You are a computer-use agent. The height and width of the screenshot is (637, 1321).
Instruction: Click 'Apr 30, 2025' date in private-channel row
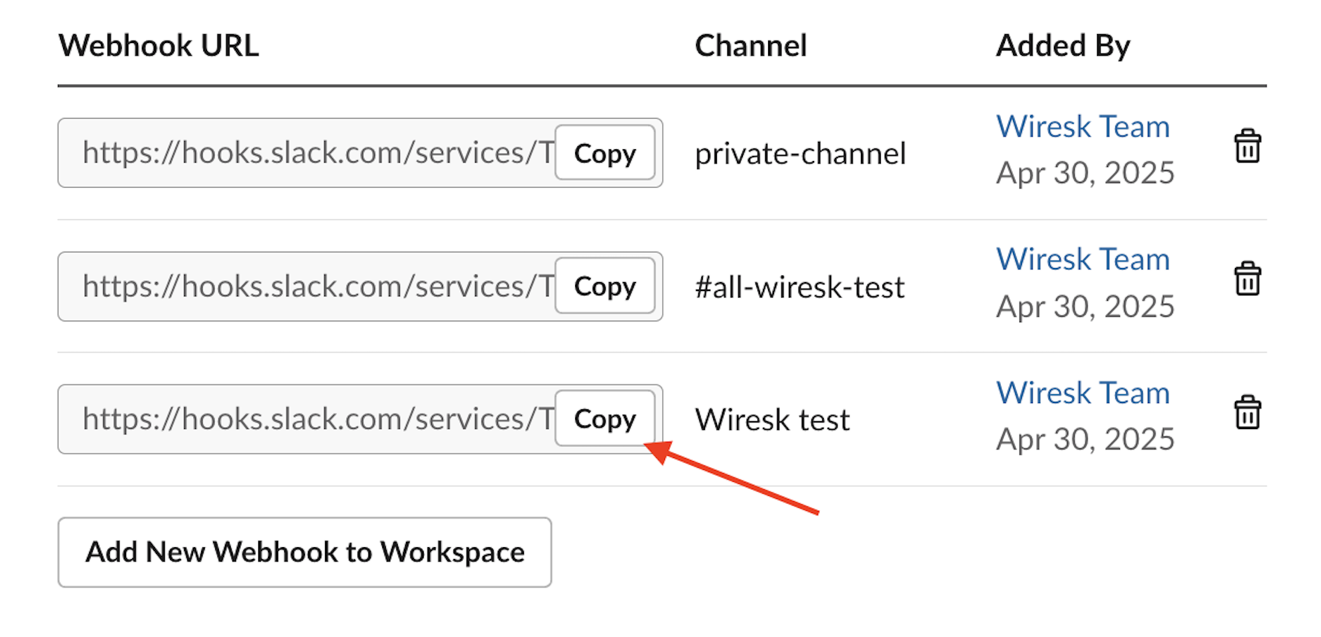pyautogui.click(x=1085, y=173)
